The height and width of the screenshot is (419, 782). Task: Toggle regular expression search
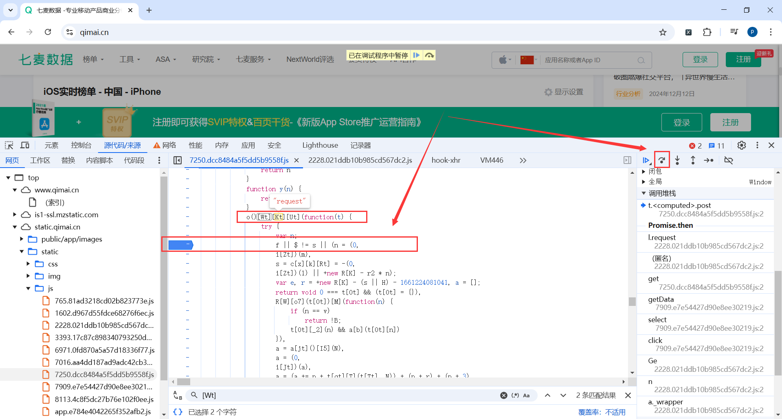coord(515,395)
